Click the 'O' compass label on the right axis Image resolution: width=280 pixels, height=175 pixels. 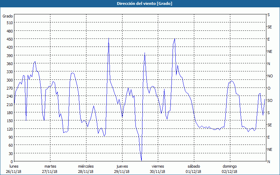269,88
